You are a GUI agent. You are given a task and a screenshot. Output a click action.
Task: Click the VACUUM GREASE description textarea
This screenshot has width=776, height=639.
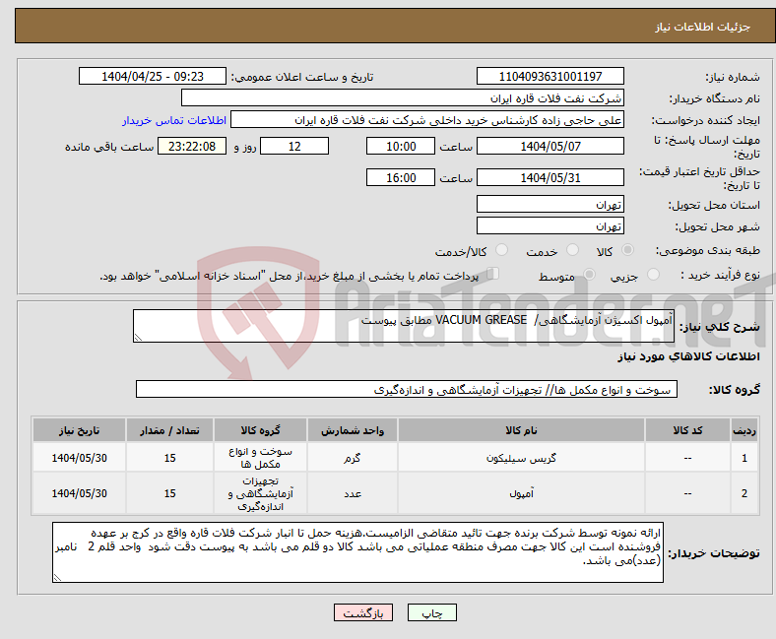(x=404, y=326)
